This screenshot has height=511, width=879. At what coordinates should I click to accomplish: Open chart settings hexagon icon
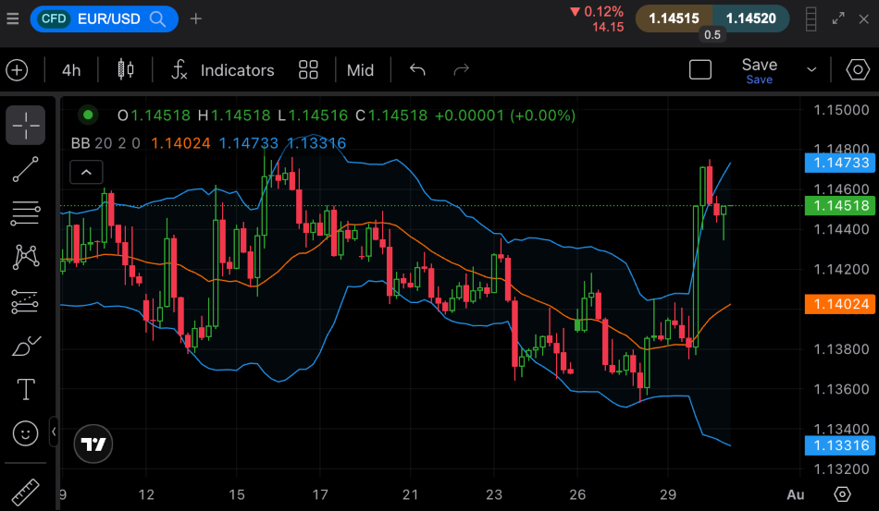pyautogui.click(x=858, y=70)
